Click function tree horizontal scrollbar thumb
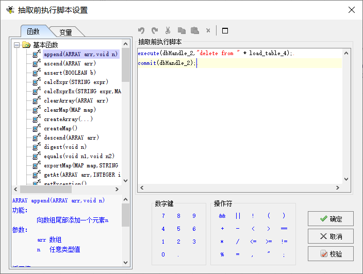 [46, 189]
